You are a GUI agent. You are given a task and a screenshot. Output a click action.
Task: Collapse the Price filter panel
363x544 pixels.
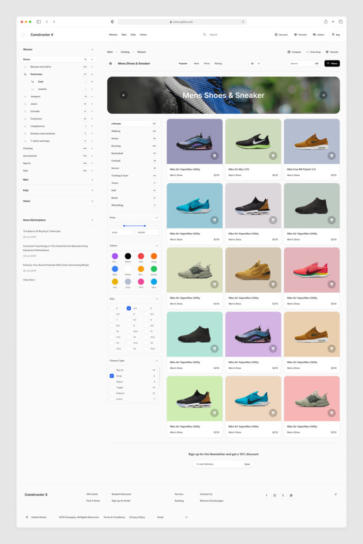pyautogui.click(x=156, y=217)
